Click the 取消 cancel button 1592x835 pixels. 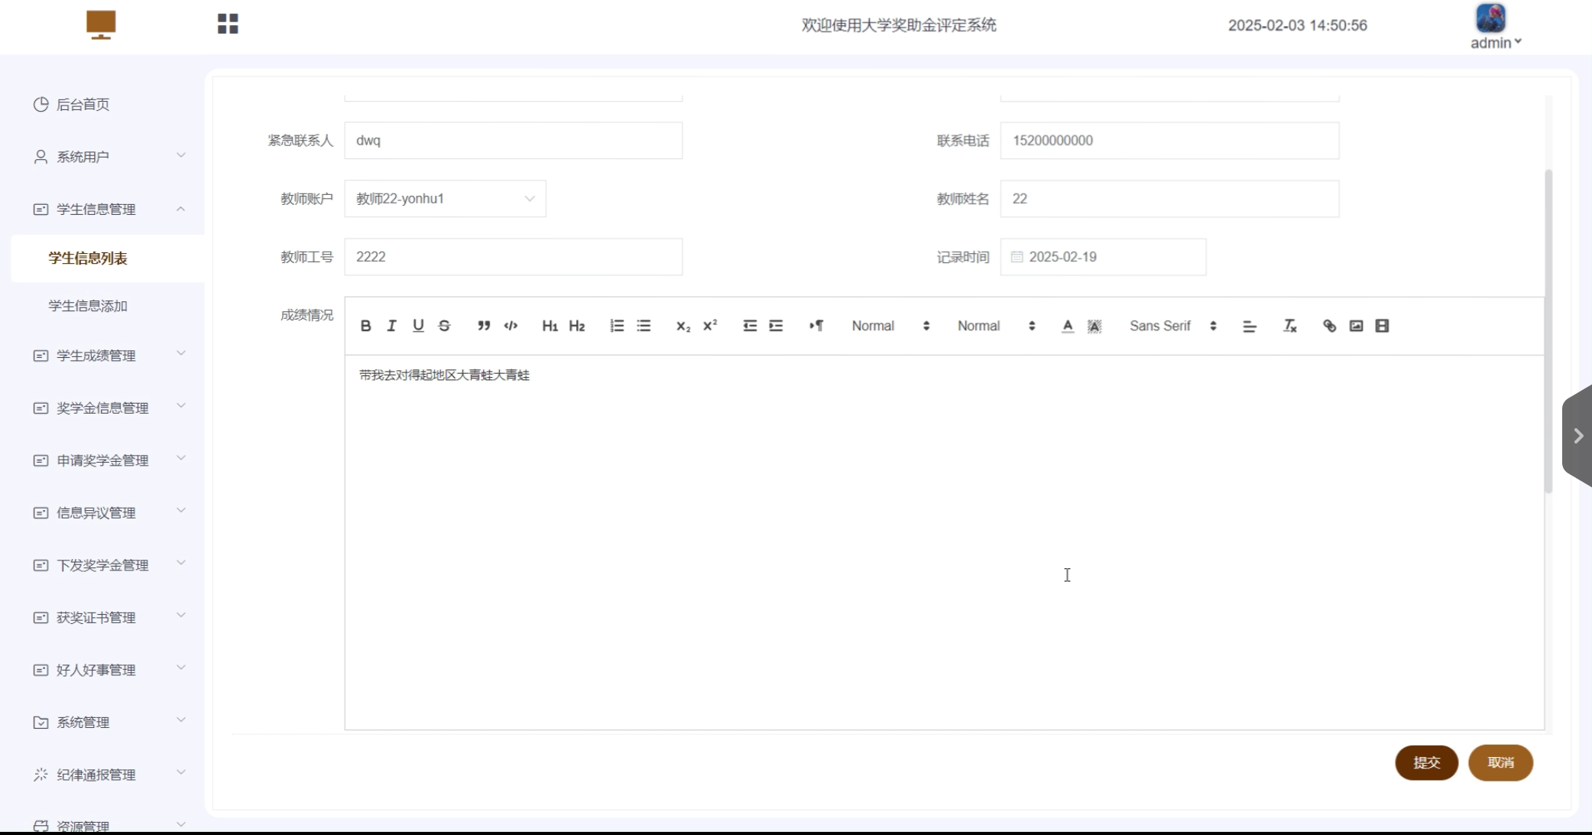click(1500, 762)
